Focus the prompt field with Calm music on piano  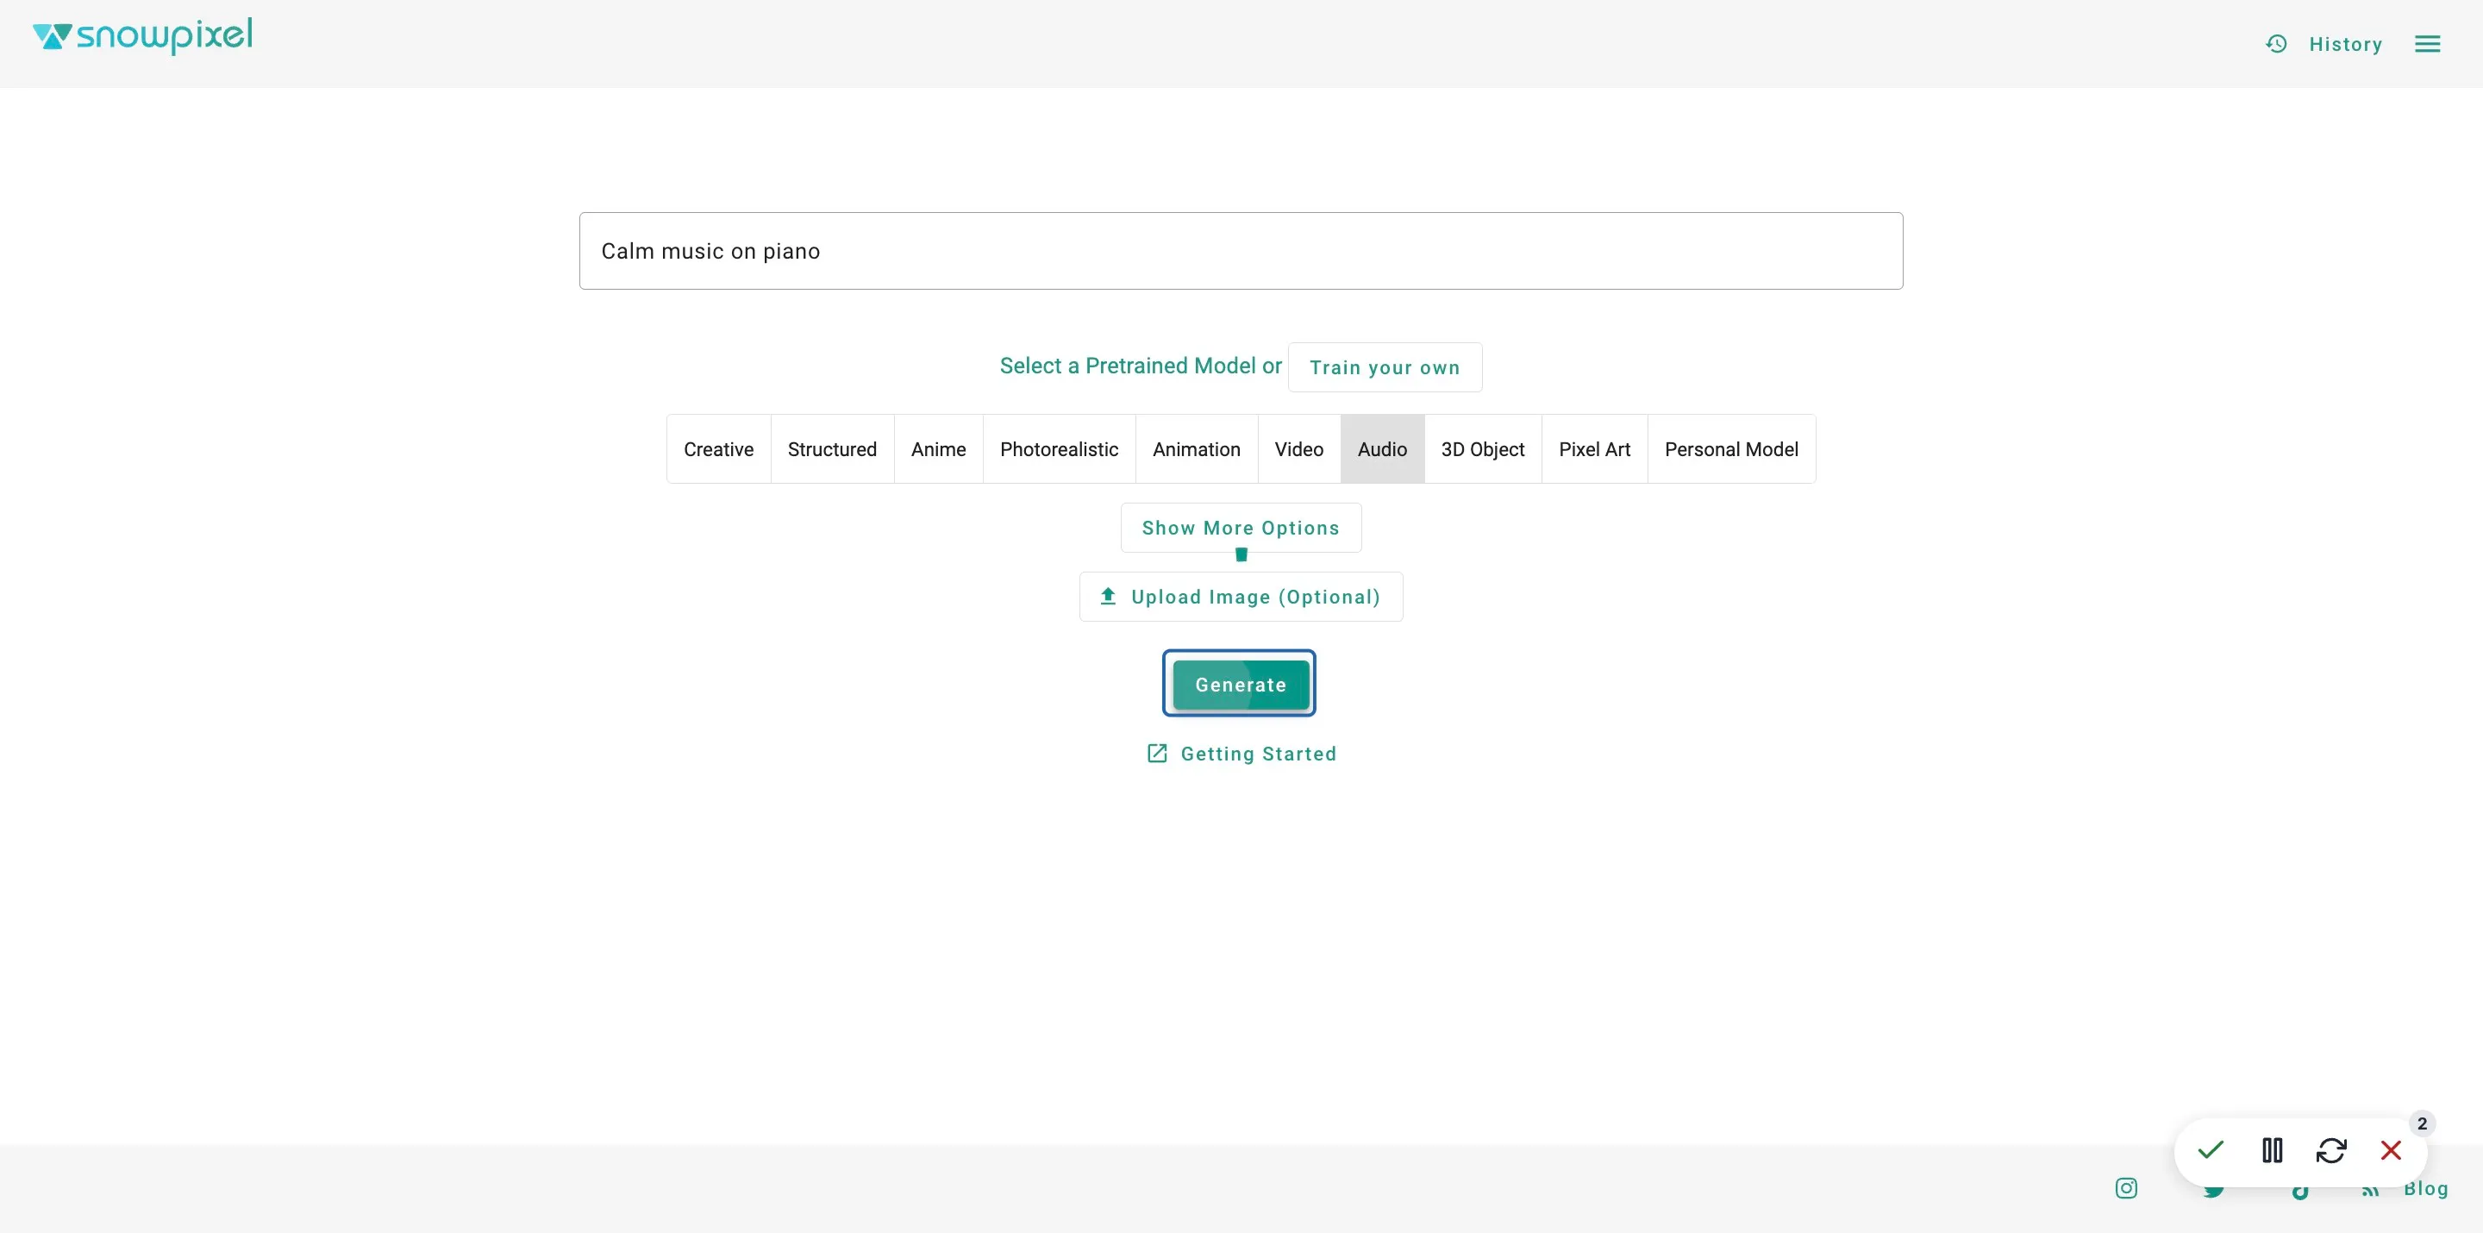1241,251
